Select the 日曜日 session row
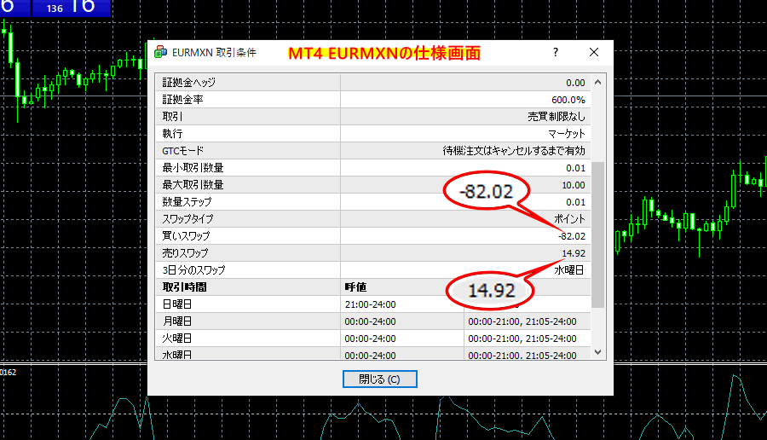The width and height of the screenshot is (767, 440). [x=372, y=304]
